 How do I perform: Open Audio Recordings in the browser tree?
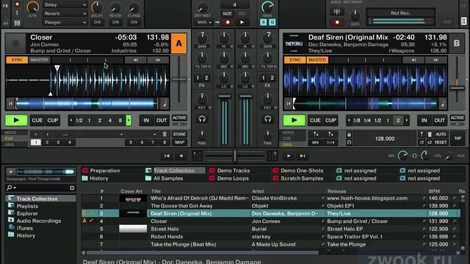coord(39,221)
